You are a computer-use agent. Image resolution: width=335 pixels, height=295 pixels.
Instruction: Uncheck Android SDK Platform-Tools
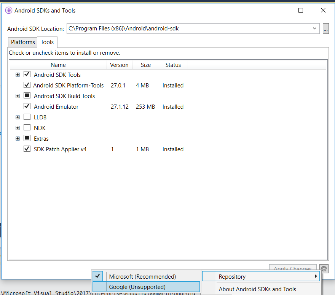click(27, 85)
